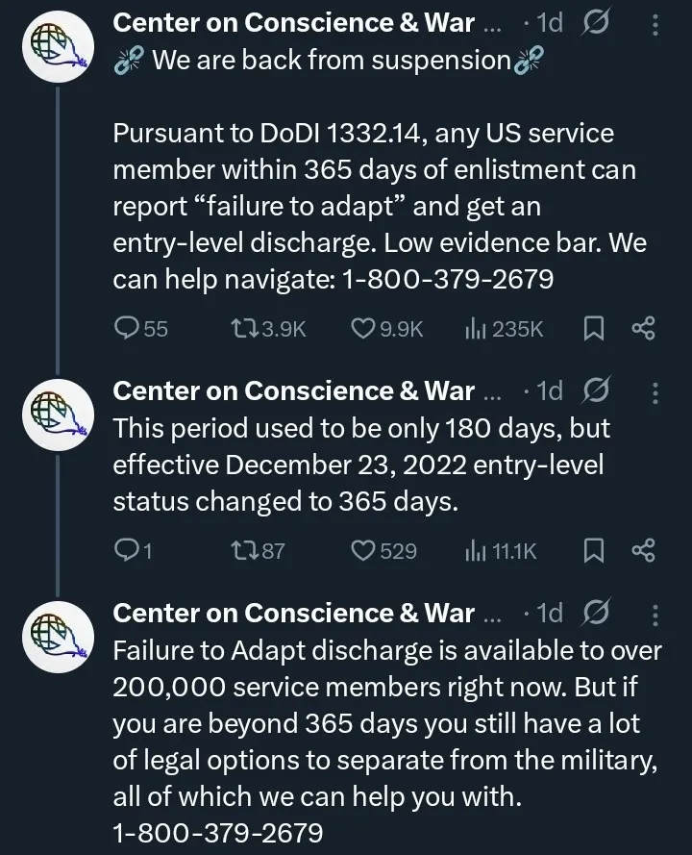Screen dimensions: 692x855
Task: Repost the tweet with 87 reposts
Action: click(245, 550)
